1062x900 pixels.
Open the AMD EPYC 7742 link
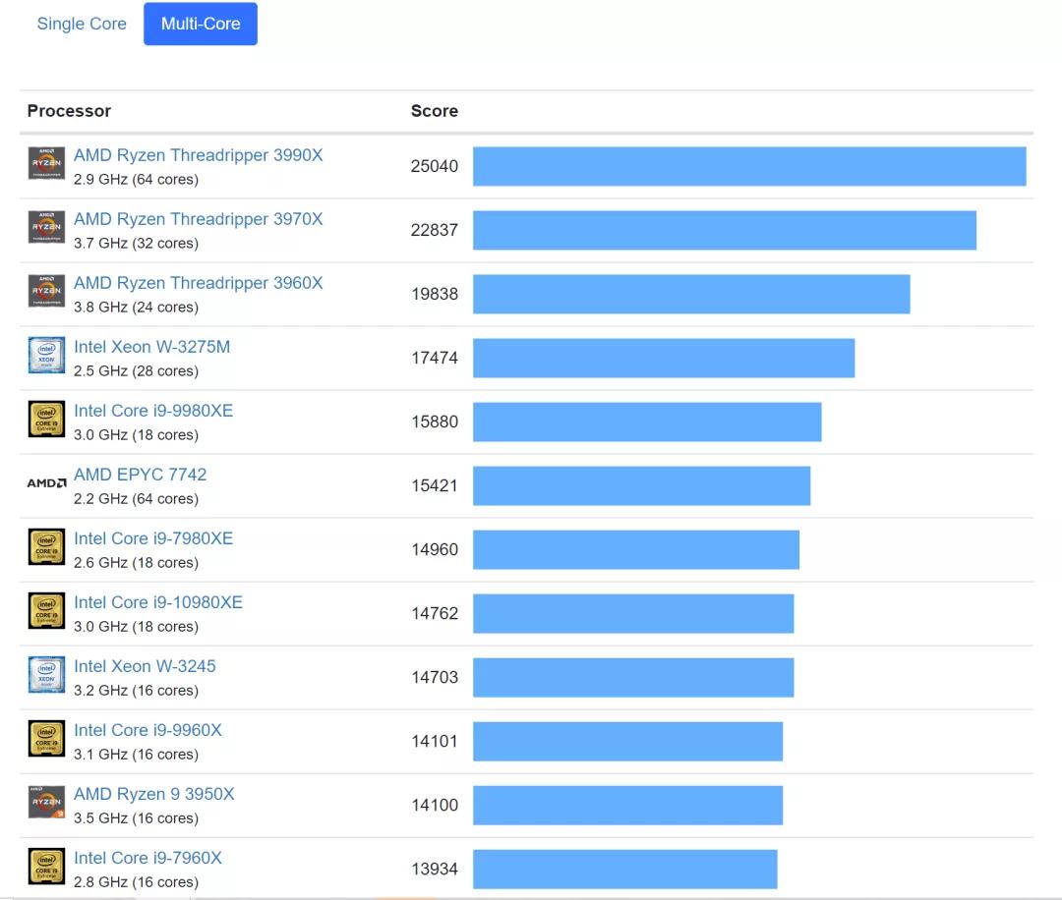tap(140, 475)
